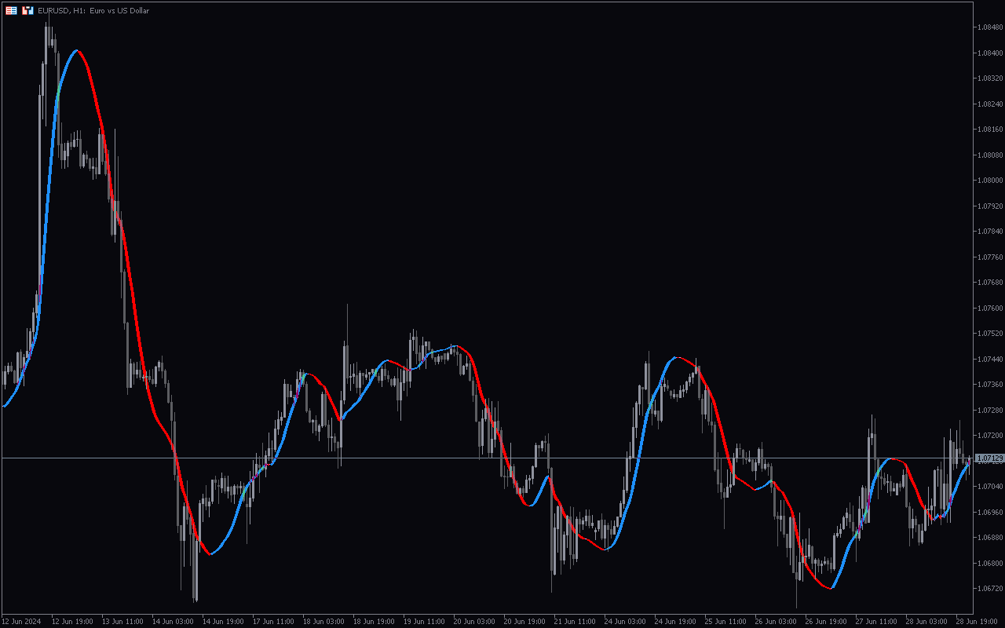
Task: Click the 17 Jun 11:00 time label
Action: pyautogui.click(x=273, y=621)
